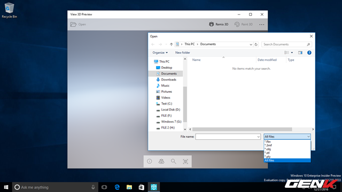Screen dimensions: 342x192
Task: Click the reset camera view icon
Action: [x=185, y=161]
